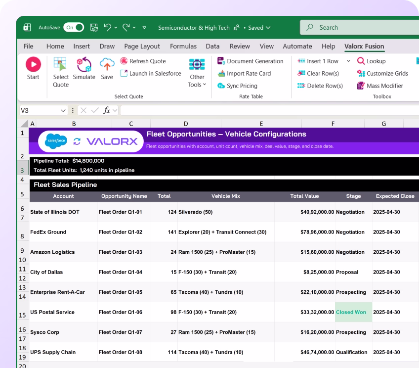Expand the Insert 1 Row dropdown arrow
419x368 pixels.
(348, 61)
